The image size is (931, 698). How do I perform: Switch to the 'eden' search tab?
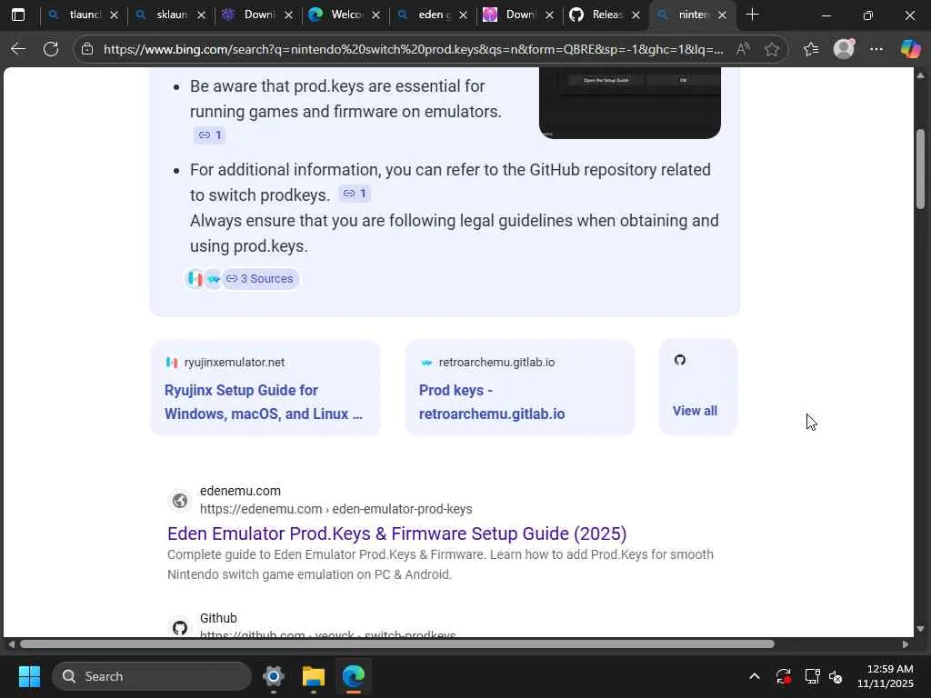pos(432,15)
